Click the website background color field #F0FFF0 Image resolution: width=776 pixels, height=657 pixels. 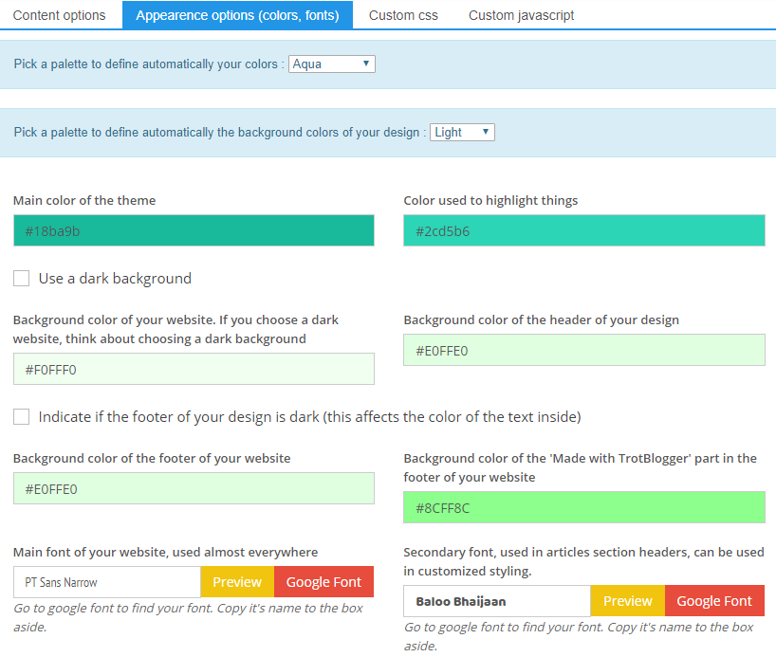[194, 369]
